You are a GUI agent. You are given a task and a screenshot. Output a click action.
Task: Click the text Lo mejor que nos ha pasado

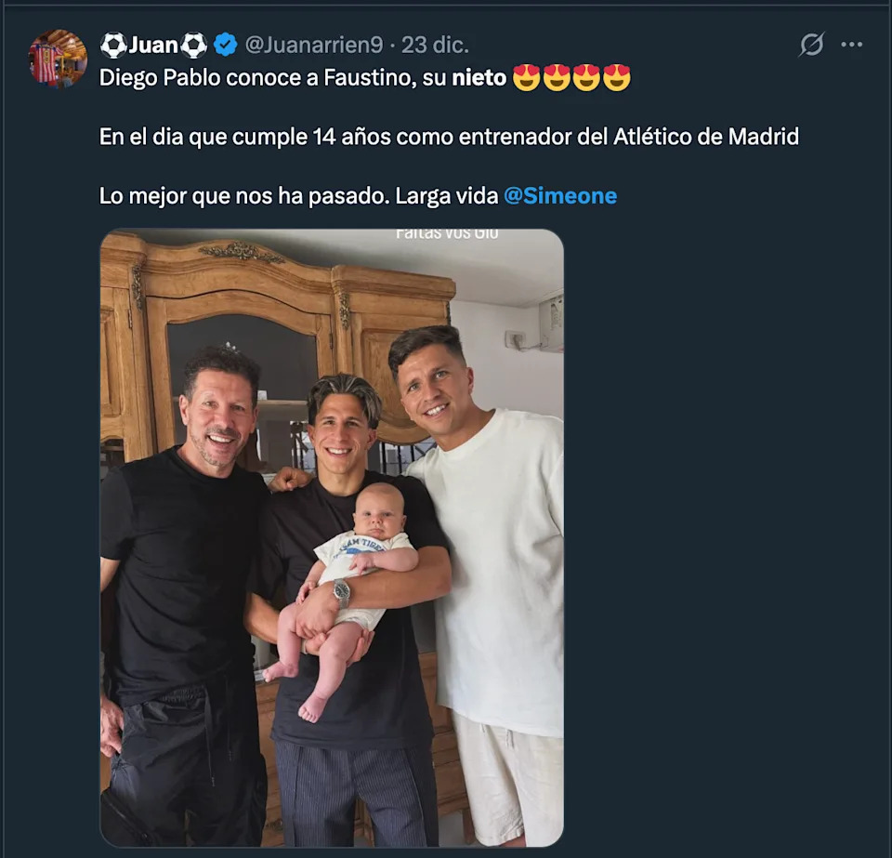coord(297,196)
